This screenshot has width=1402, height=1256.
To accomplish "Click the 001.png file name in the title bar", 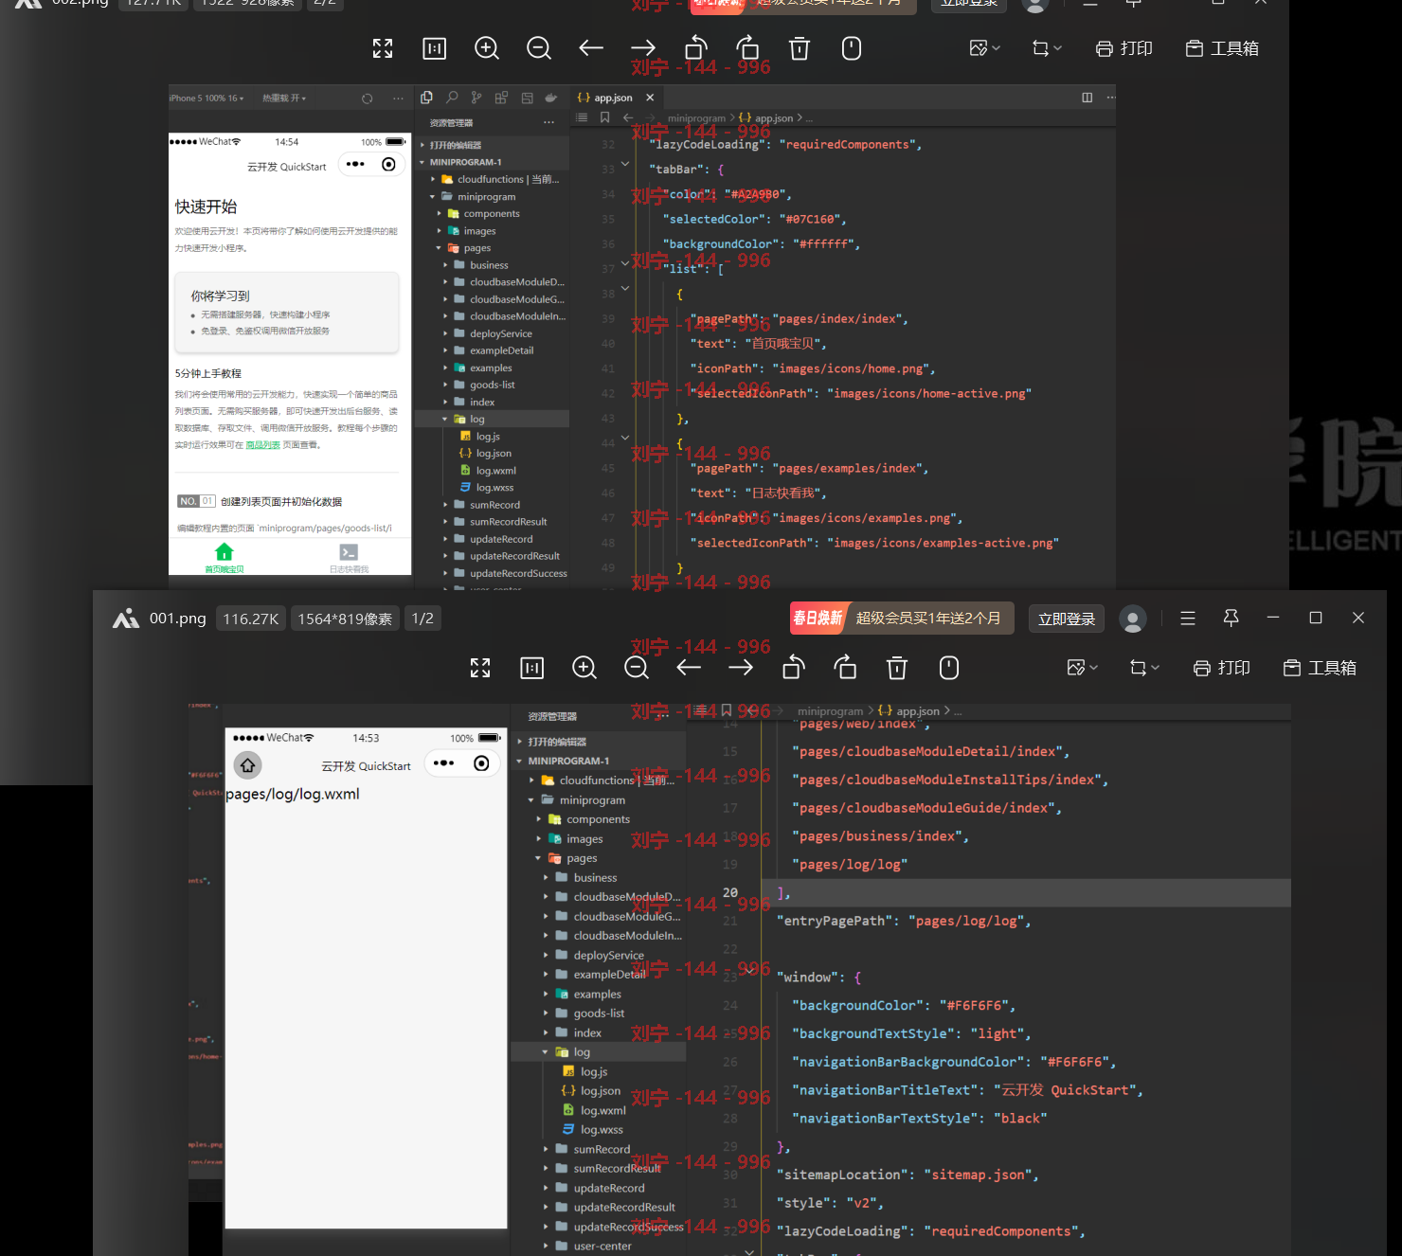I will (x=177, y=619).
